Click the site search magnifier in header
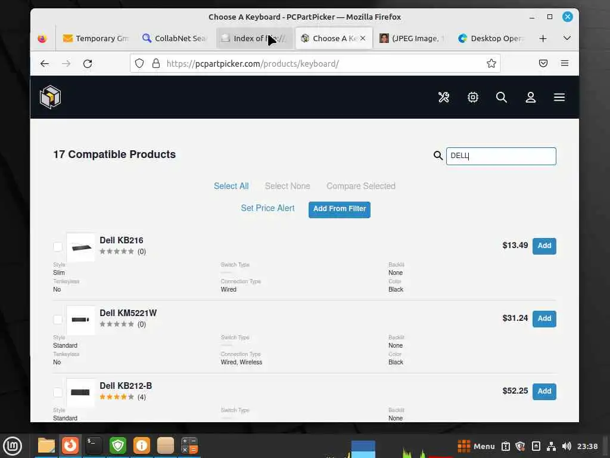Viewport: 610px width, 458px height. coord(502,97)
